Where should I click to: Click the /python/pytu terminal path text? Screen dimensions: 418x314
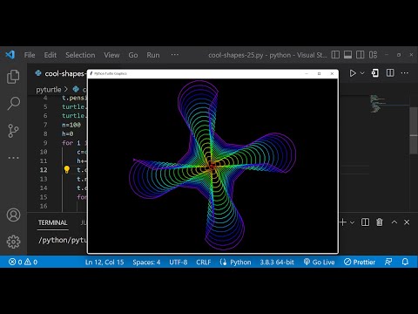pyautogui.click(x=63, y=240)
